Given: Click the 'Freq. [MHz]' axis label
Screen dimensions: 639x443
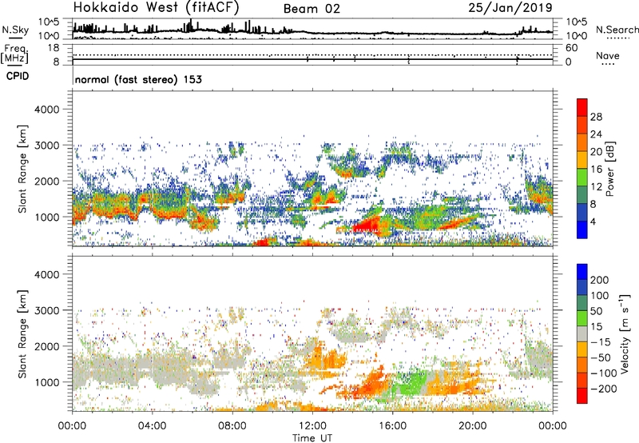Looking at the screenshot, I should [14, 54].
